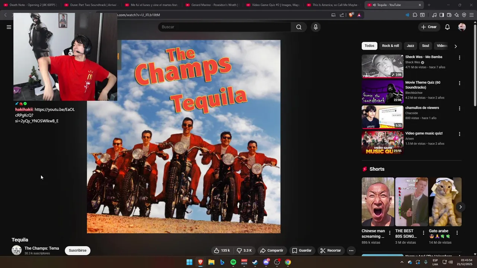477x268 pixels.
Task: Click the Brave Shields lion icon
Action: pyautogui.click(x=351, y=15)
